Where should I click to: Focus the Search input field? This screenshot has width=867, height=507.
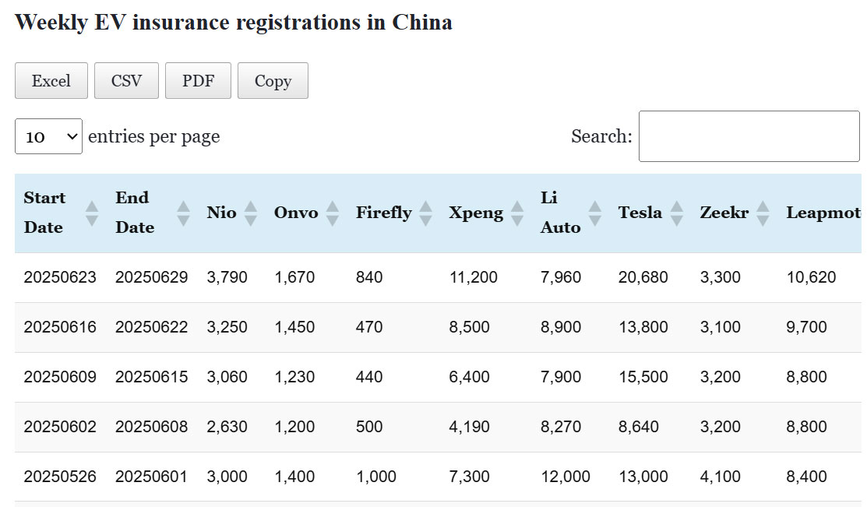(x=749, y=136)
